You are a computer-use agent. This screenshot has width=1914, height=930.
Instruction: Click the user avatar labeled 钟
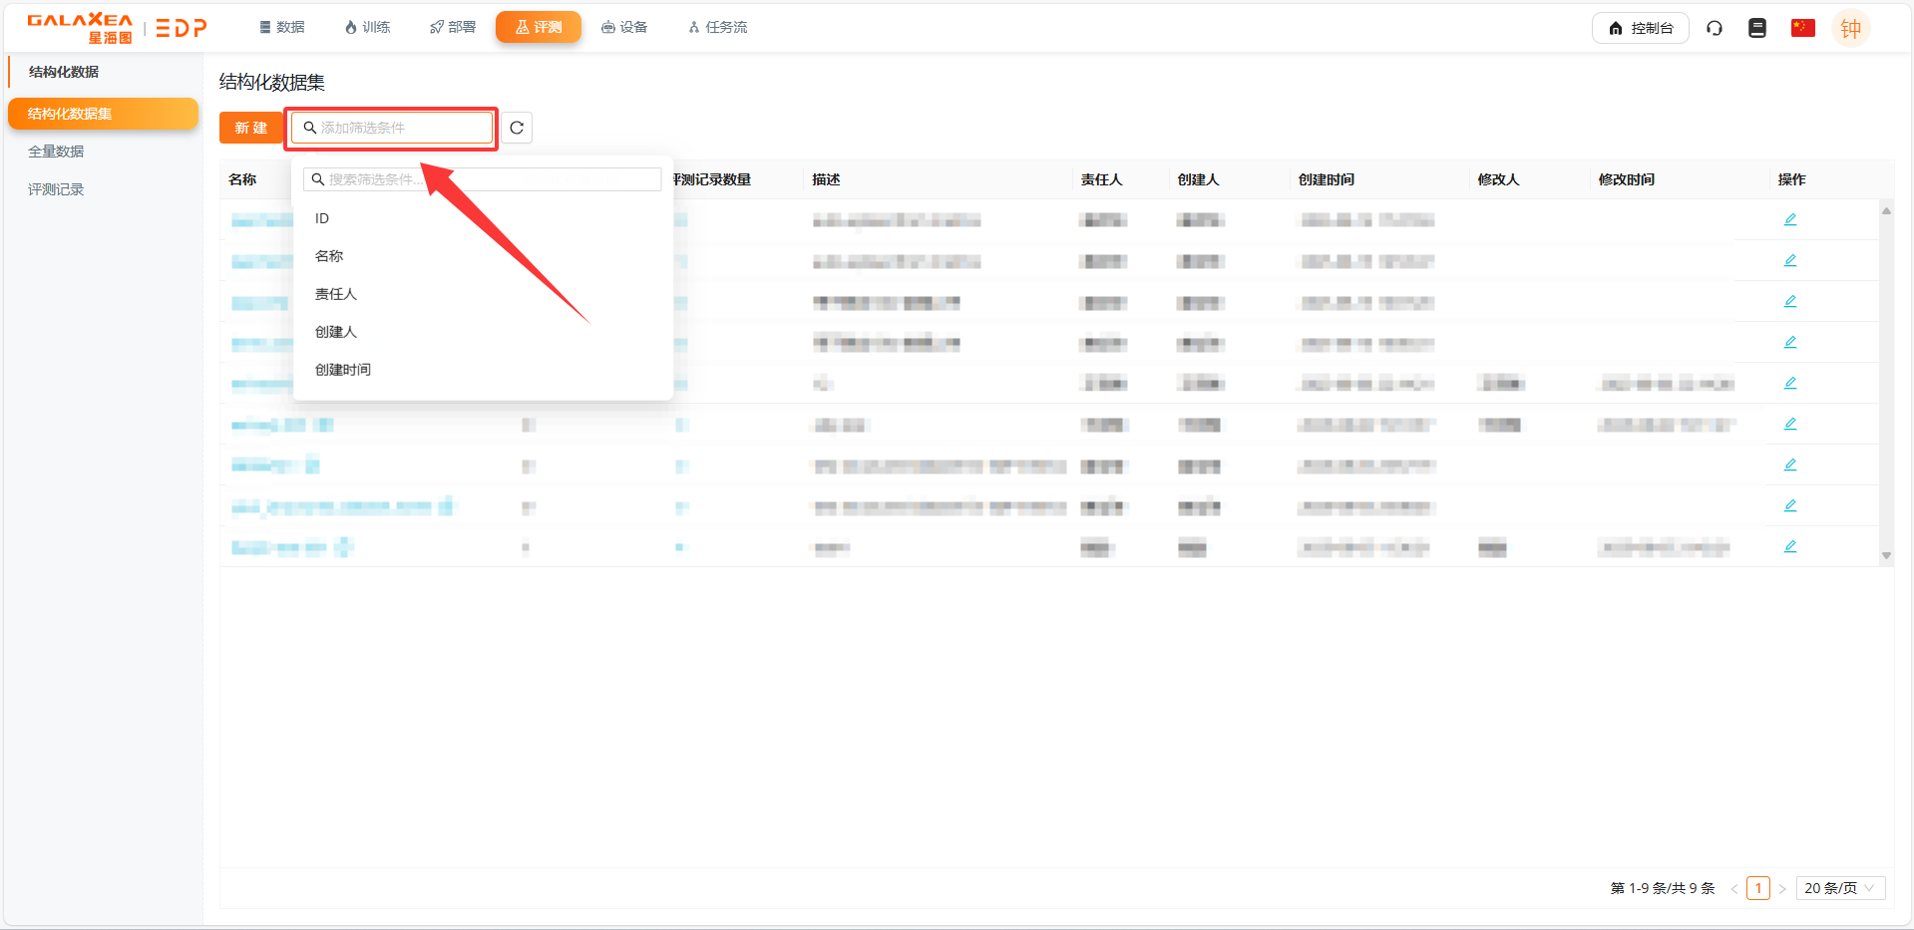click(x=1850, y=28)
